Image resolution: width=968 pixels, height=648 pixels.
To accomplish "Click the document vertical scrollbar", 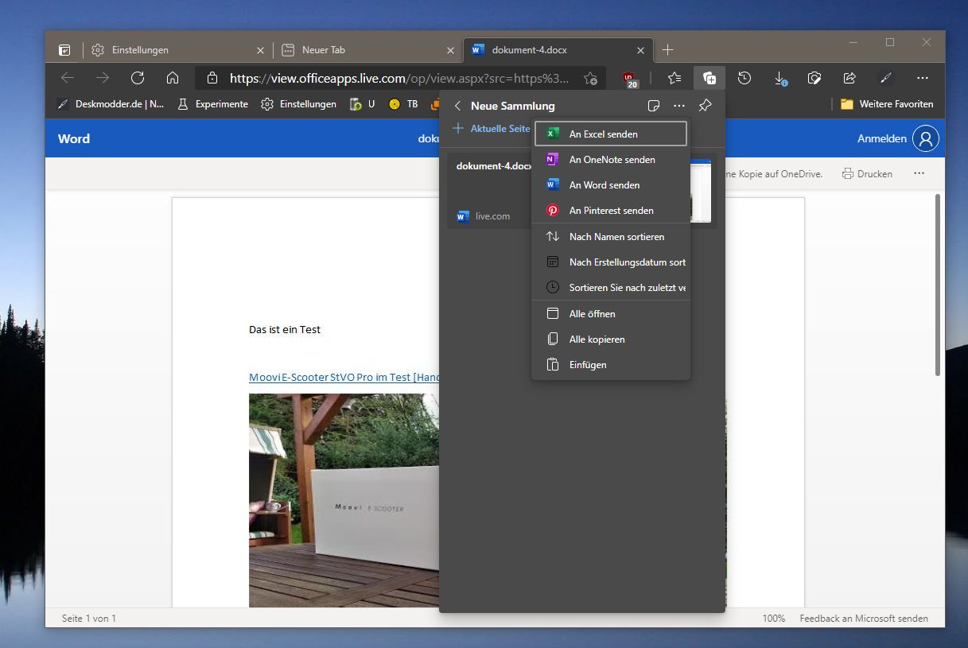I will tap(938, 284).
